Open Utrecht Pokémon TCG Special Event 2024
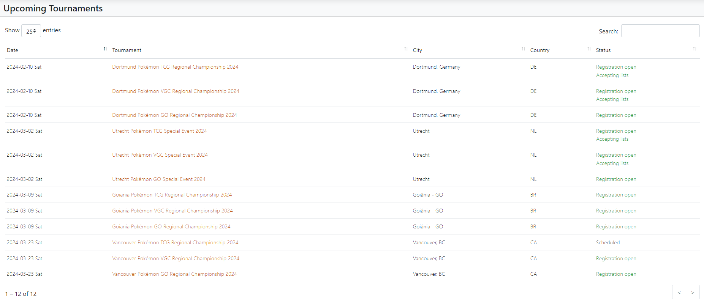Image resolution: width=704 pixels, height=305 pixels. (x=160, y=131)
